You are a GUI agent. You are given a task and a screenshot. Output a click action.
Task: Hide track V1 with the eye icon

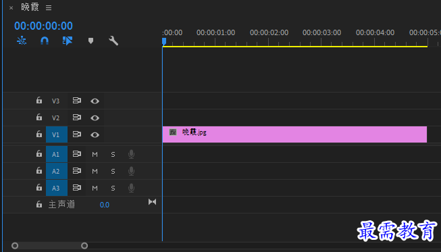coord(95,134)
